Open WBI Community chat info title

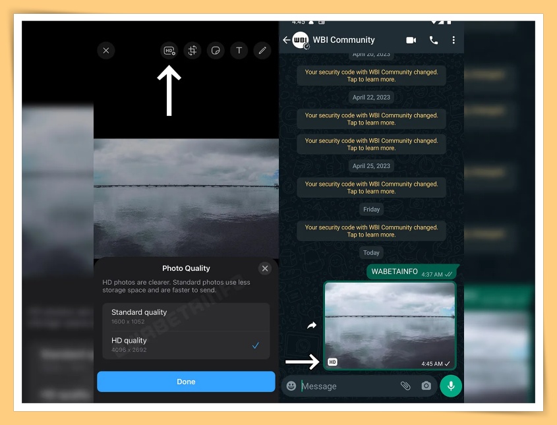click(343, 40)
